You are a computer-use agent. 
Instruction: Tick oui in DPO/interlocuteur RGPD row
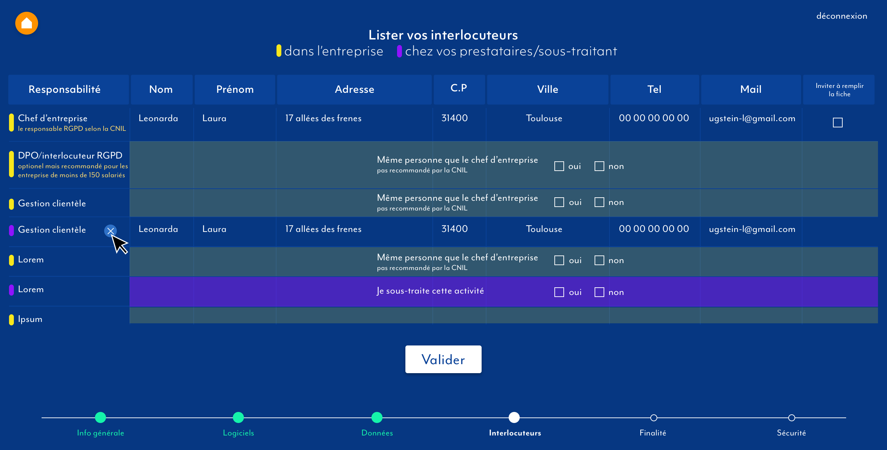tap(559, 166)
